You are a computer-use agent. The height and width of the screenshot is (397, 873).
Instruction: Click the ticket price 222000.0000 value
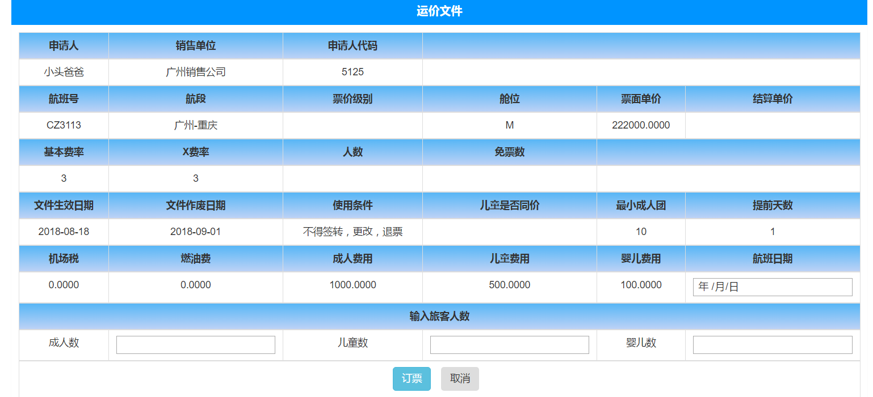point(640,125)
